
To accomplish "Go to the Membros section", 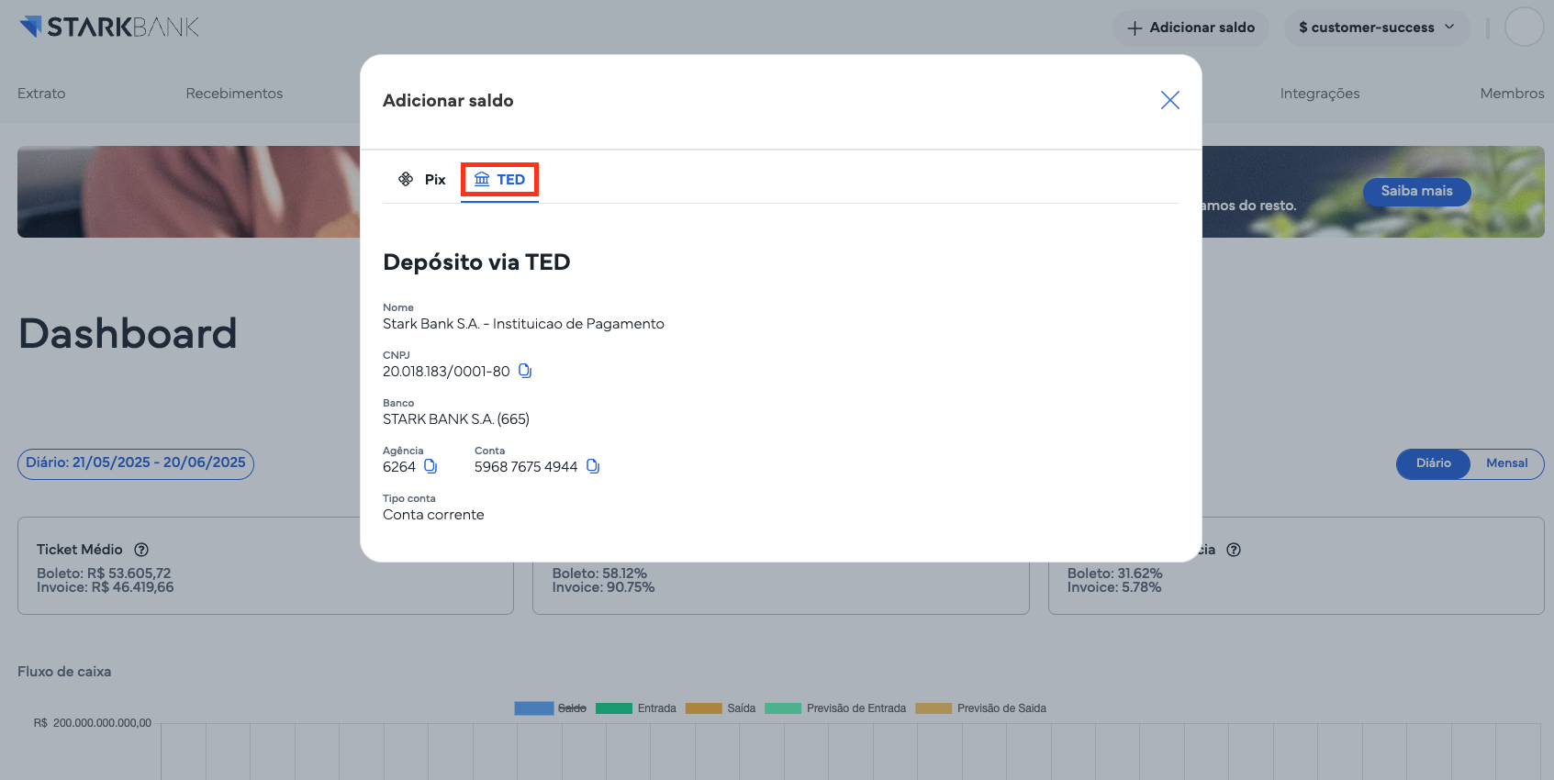I will pyautogui.click(x=1512, y=94).
